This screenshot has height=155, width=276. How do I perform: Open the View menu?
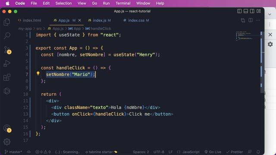tap(82, 3)
